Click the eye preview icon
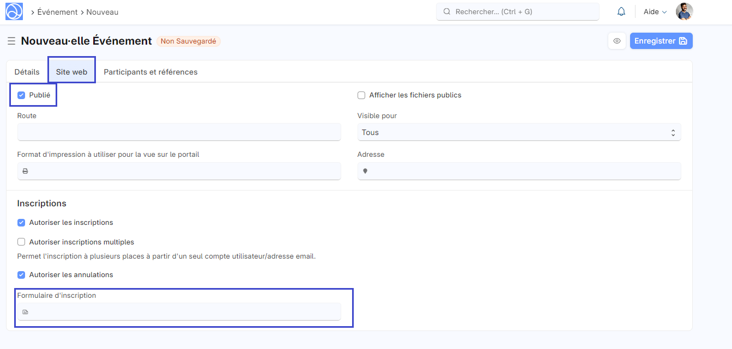 pos(616,40)
